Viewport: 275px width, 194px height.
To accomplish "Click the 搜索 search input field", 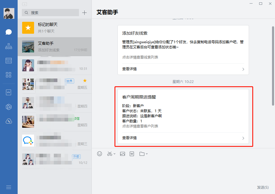I will click(x=51, y=13).
